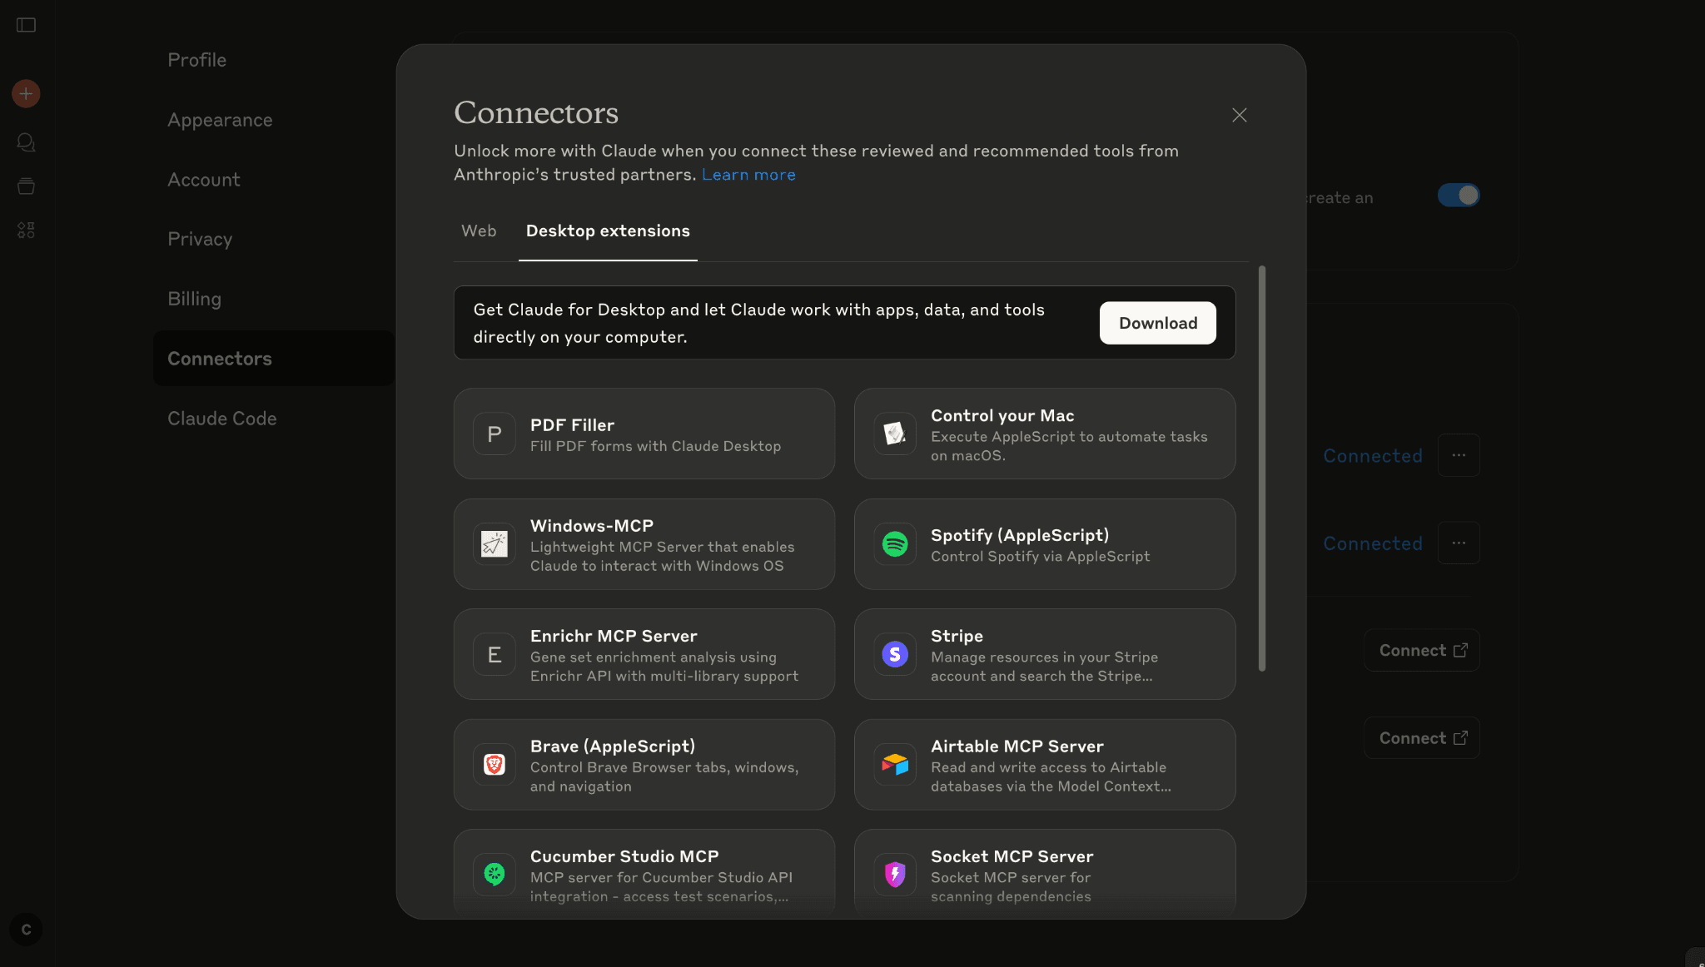Screen dimensions: 1705x967
Task: Click the Airtable logo icon
Action: click(x=895, y=765)
